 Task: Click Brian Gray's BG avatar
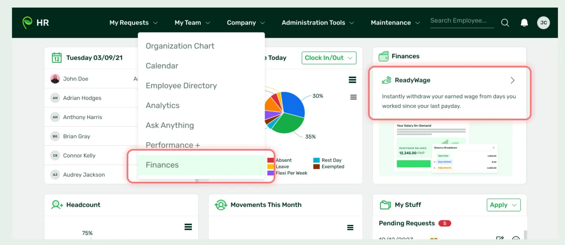(55, 136)
